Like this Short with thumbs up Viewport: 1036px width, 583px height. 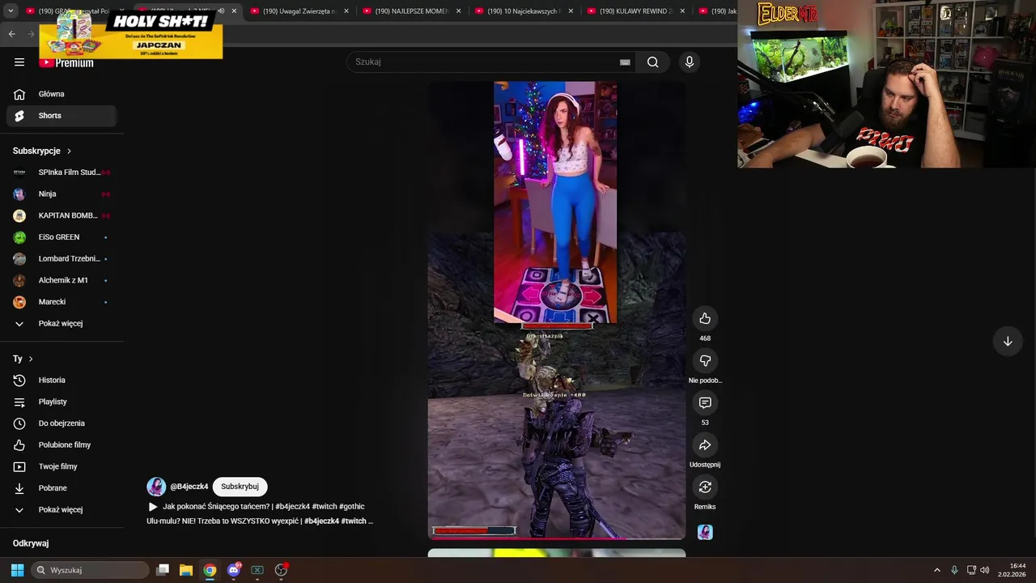(x=705, y=319)
